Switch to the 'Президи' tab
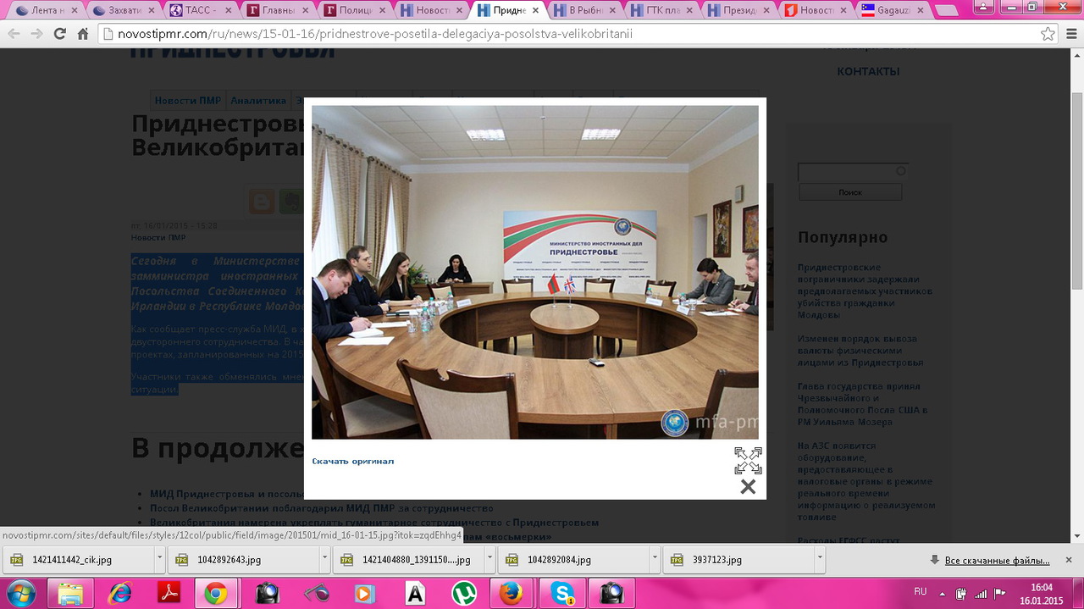Image resolution: width=1084 pixels, height=609 pixels. click(x=741, y=10)
